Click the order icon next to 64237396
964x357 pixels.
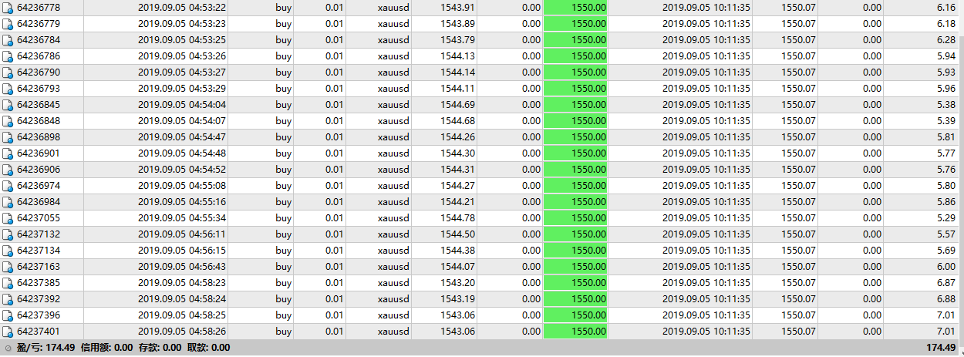pyautogui.click(x=8, y=315)
